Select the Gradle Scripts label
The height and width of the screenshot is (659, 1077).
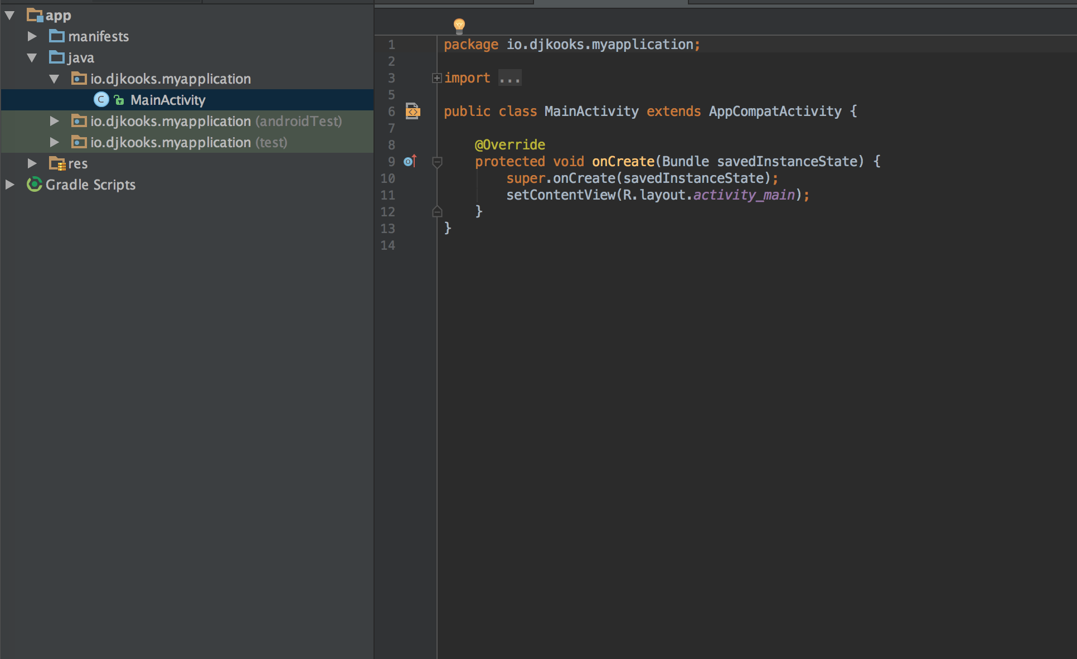coord(91,185)
